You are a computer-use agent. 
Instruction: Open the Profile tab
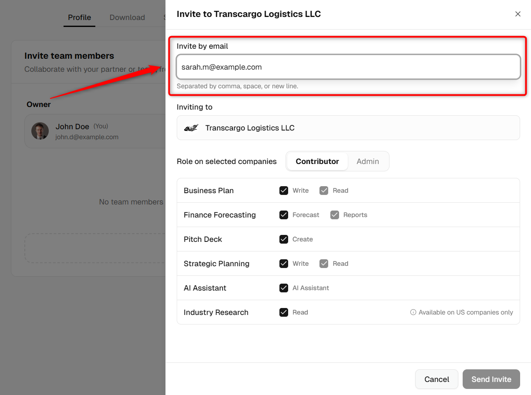point(79,17)
